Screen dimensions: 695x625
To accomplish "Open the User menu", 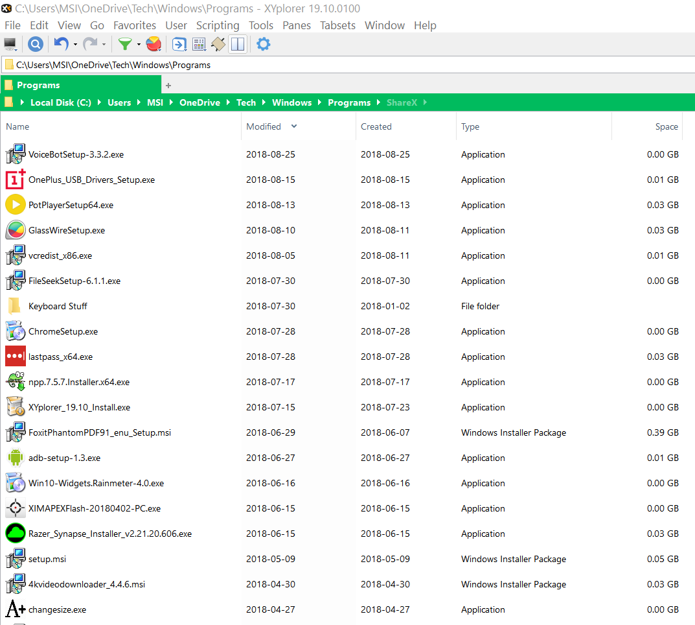I will click(176, 25).
